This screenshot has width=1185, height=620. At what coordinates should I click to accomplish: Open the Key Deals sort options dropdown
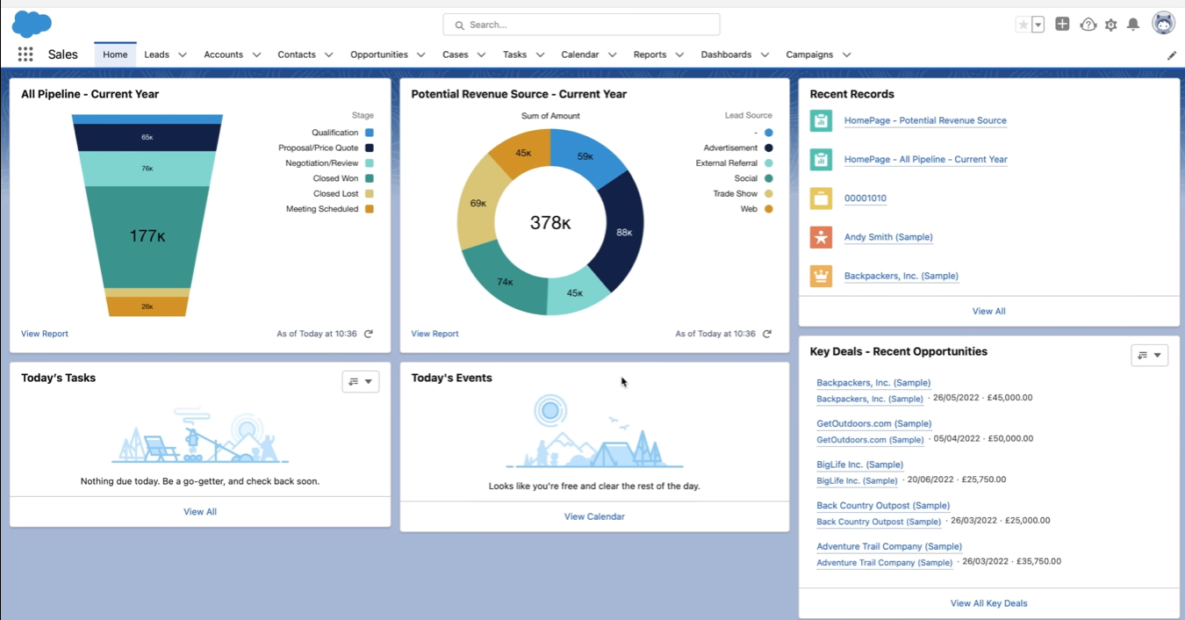point(1150,356)
